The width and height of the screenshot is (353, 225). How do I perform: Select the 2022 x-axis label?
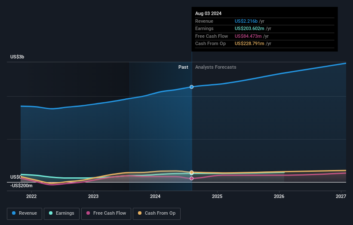pos(31,196)
